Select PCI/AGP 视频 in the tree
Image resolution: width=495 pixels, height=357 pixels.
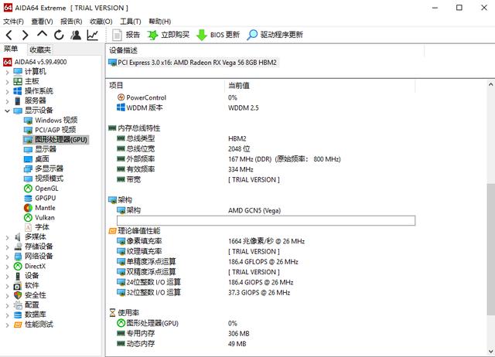(x=49, y=130)
